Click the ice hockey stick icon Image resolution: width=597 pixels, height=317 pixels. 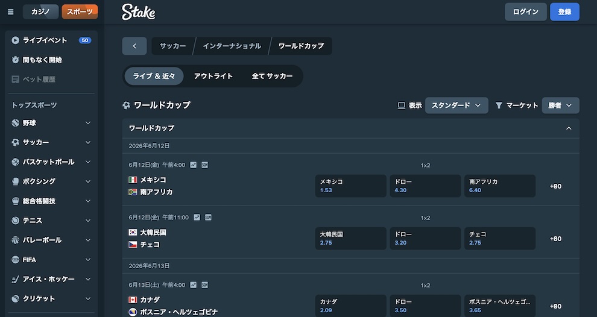click(15, 279)
